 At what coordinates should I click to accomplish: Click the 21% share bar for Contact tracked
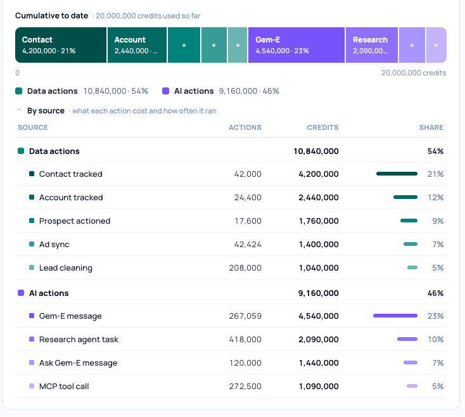[x=397, y=174]
